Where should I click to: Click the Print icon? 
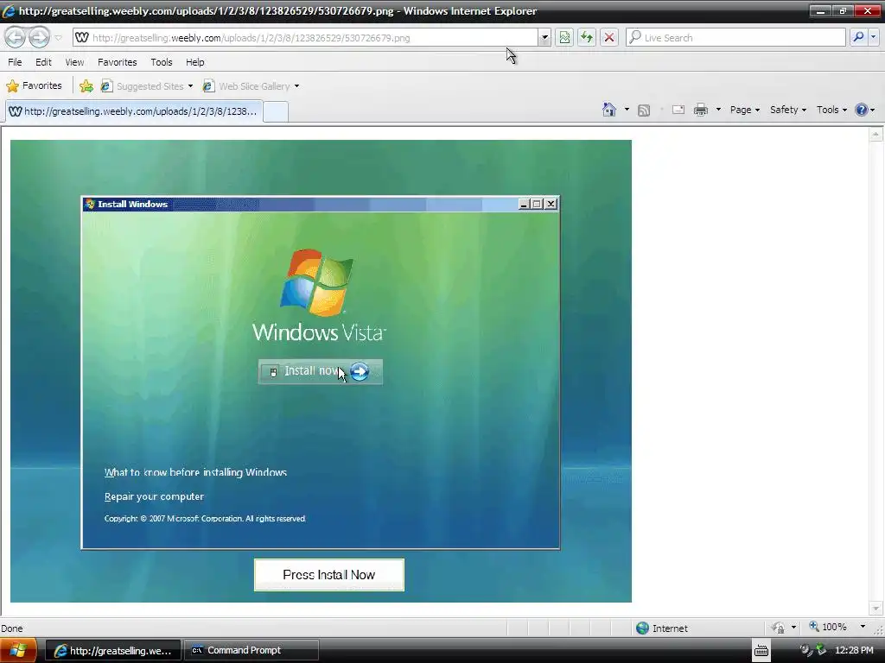click(x=700, y=110)
